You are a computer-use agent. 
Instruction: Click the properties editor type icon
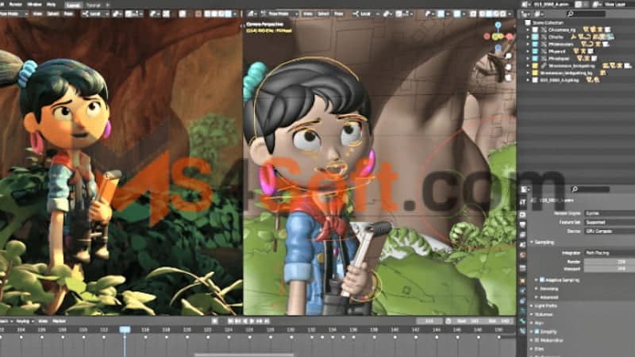point(525,189)
